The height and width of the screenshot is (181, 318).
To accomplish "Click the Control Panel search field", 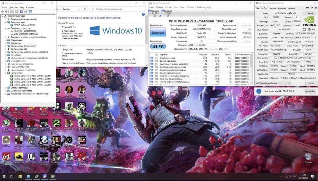I will [118, 9].
